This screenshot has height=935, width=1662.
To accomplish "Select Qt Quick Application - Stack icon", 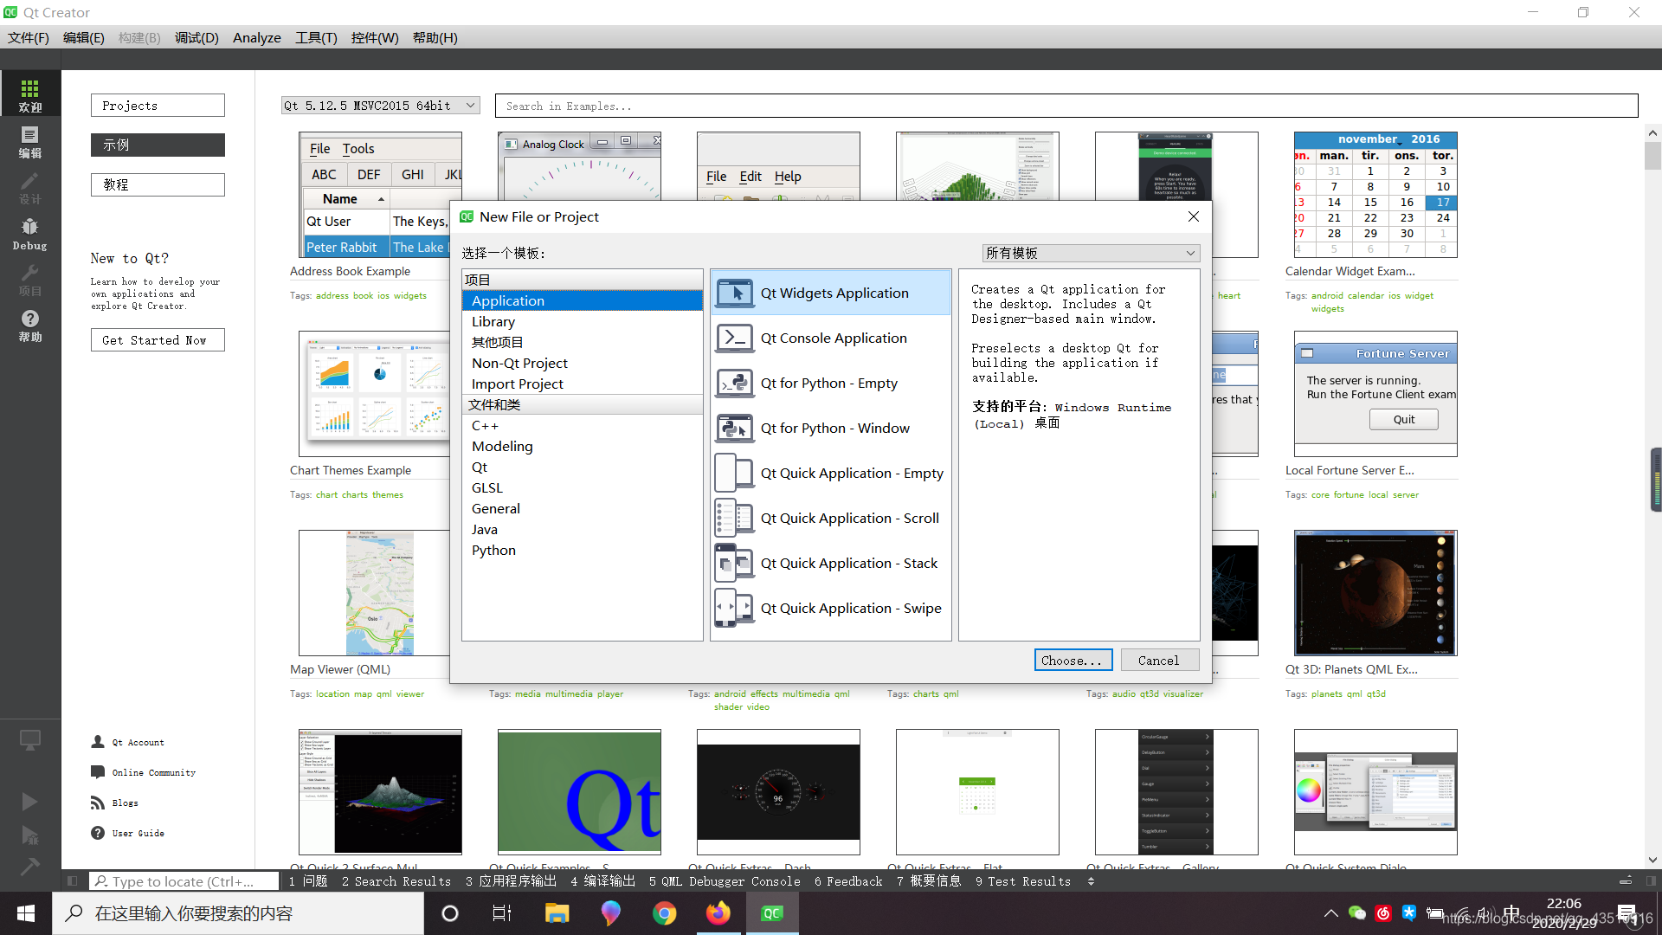I will point(733,563).
